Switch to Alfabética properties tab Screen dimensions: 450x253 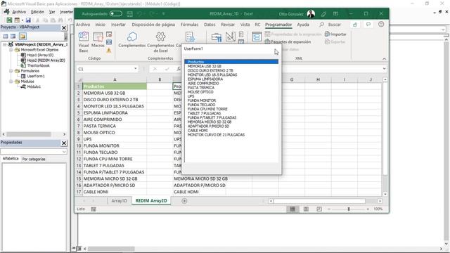click(11, 159)
